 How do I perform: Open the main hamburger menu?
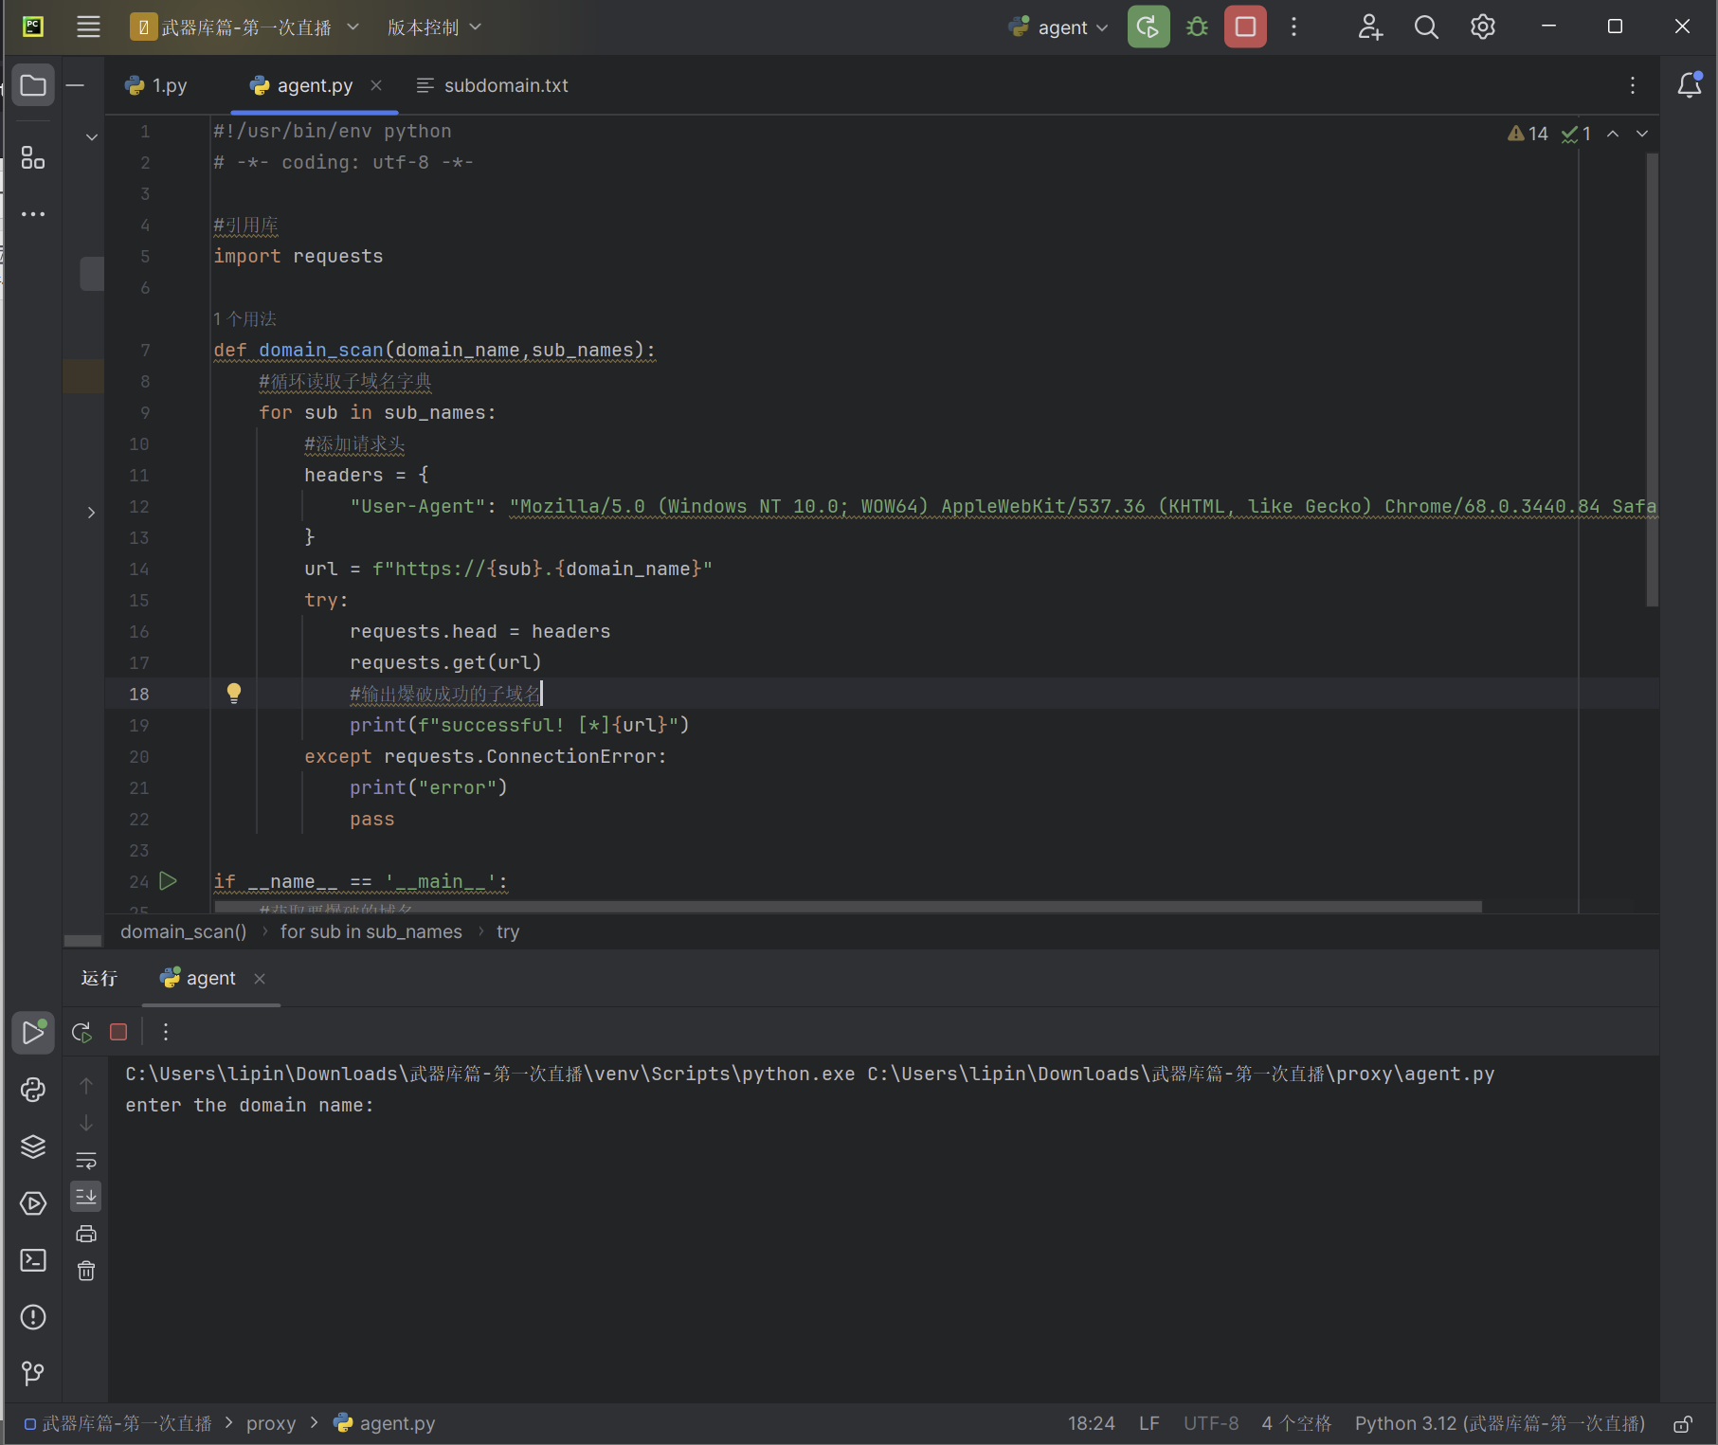[x=88, y=27]
